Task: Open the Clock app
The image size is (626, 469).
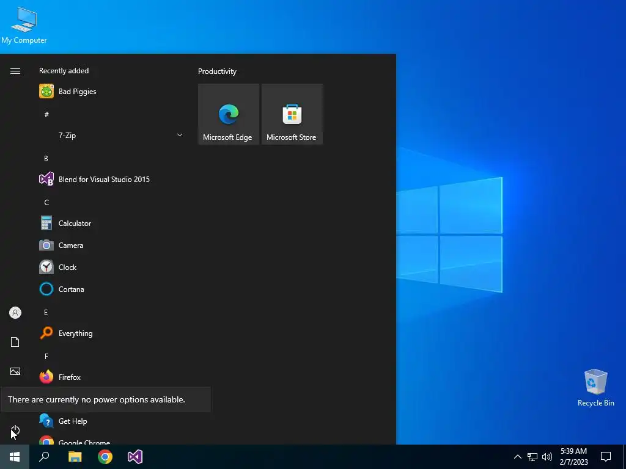Action: [x=111, y=267]
